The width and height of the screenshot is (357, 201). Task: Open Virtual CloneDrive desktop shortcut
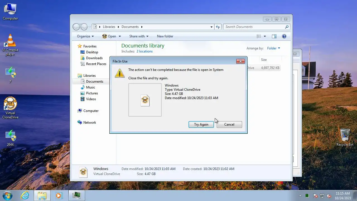click(x=10, y=108)
